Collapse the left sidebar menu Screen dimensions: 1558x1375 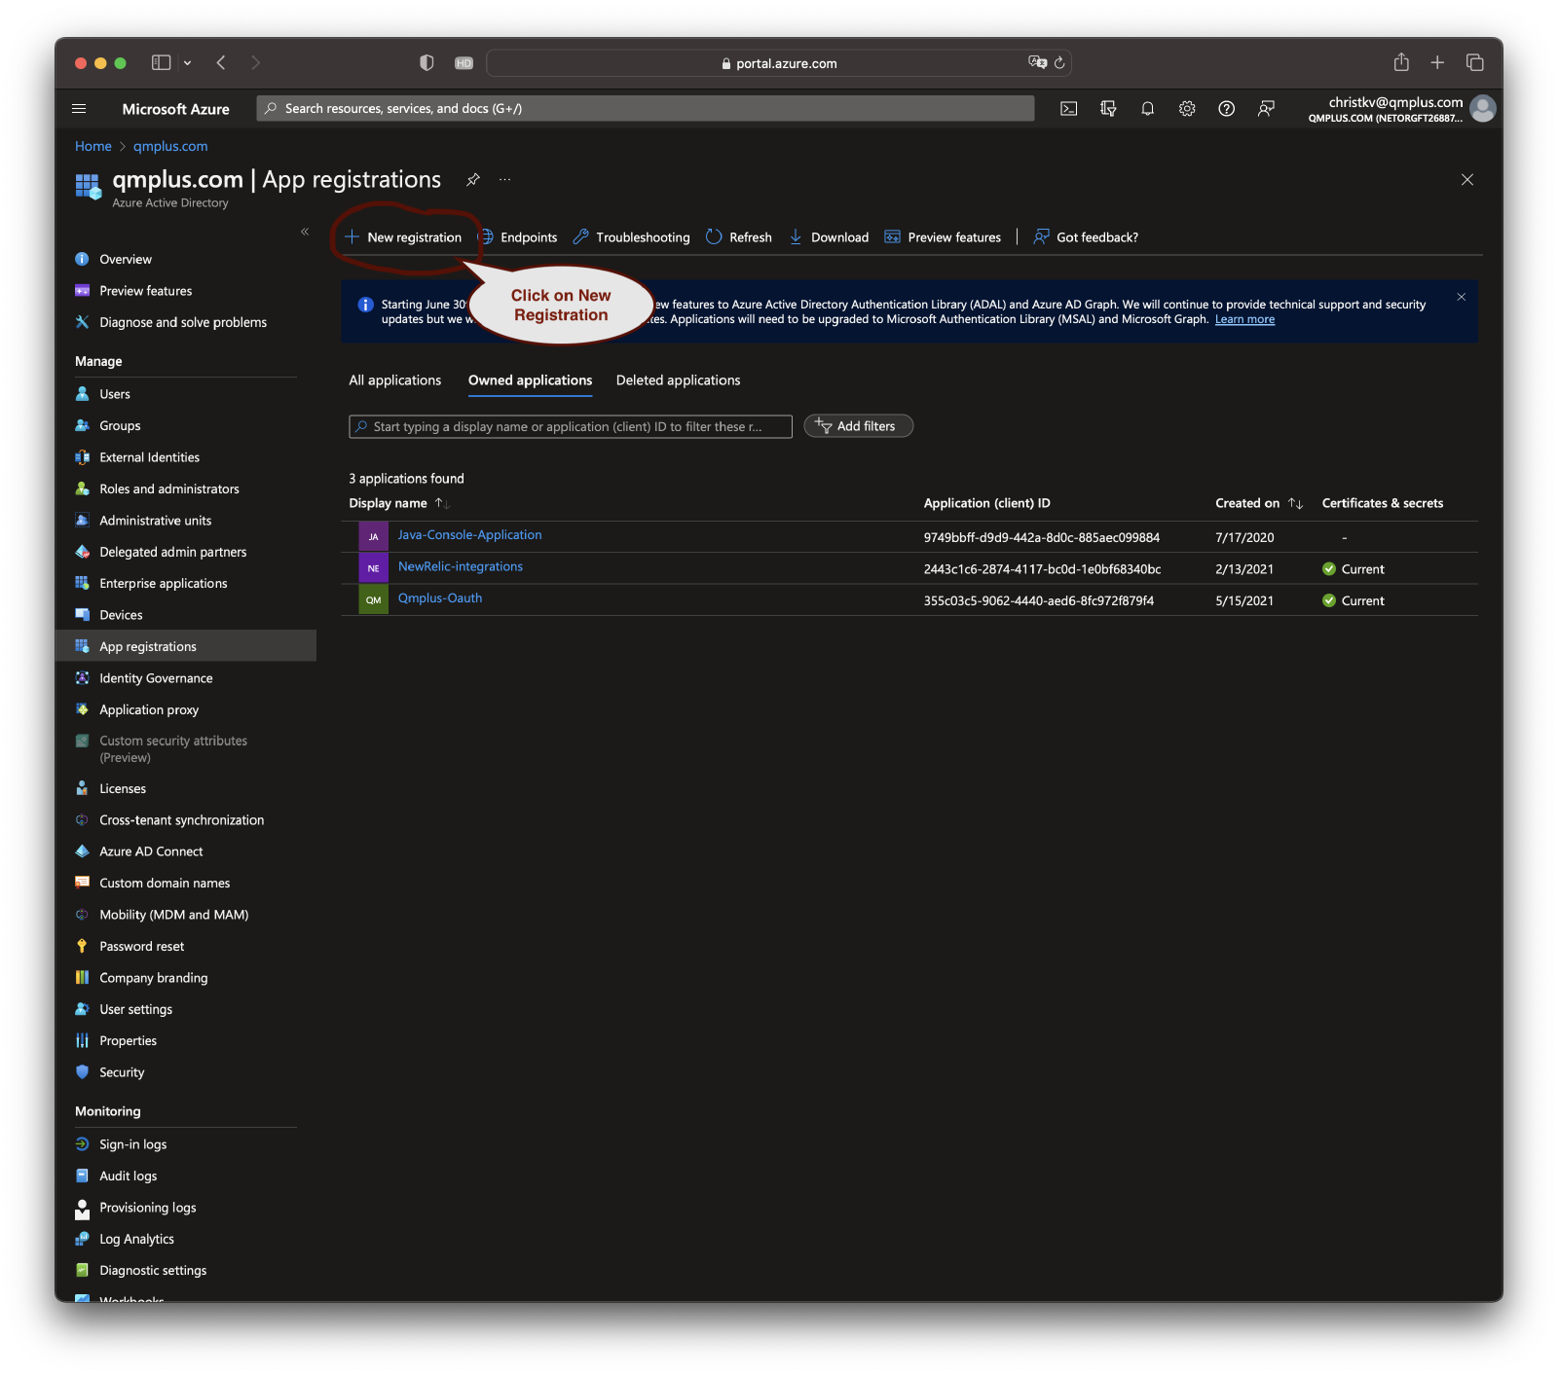pos(305,232)
